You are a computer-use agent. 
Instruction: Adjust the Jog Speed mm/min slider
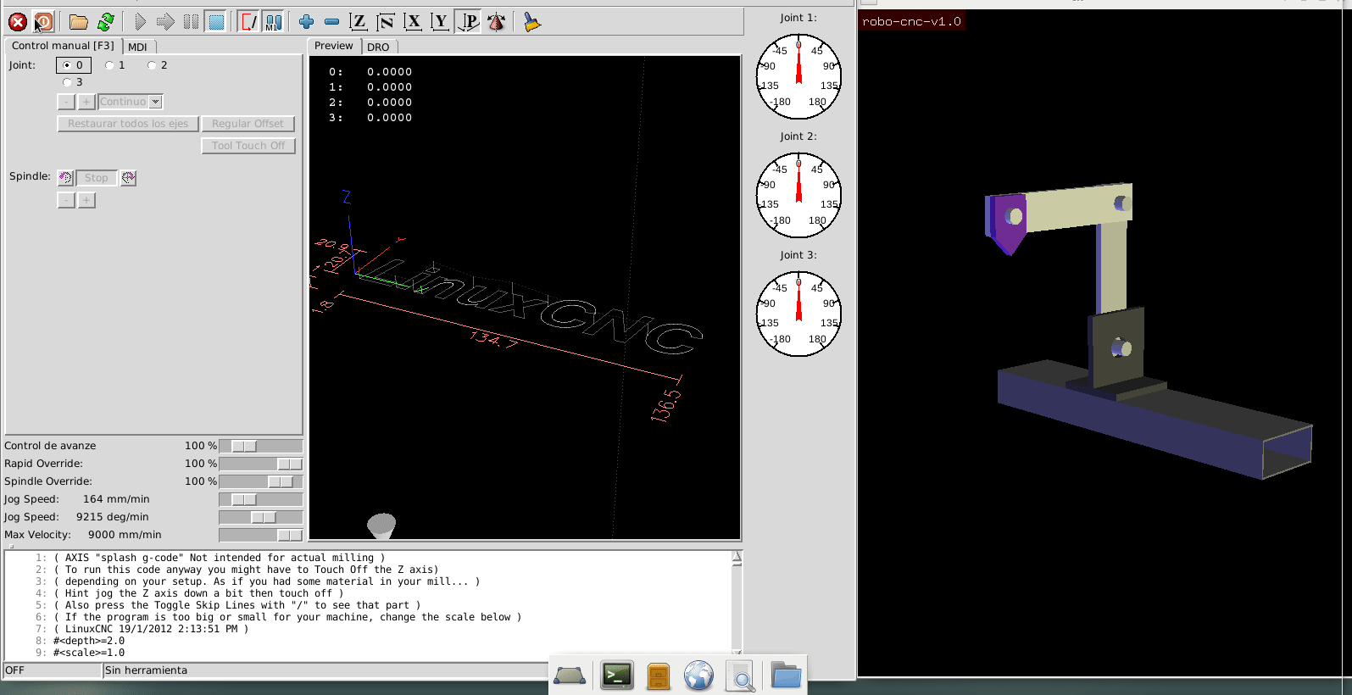tap(261, 499)
